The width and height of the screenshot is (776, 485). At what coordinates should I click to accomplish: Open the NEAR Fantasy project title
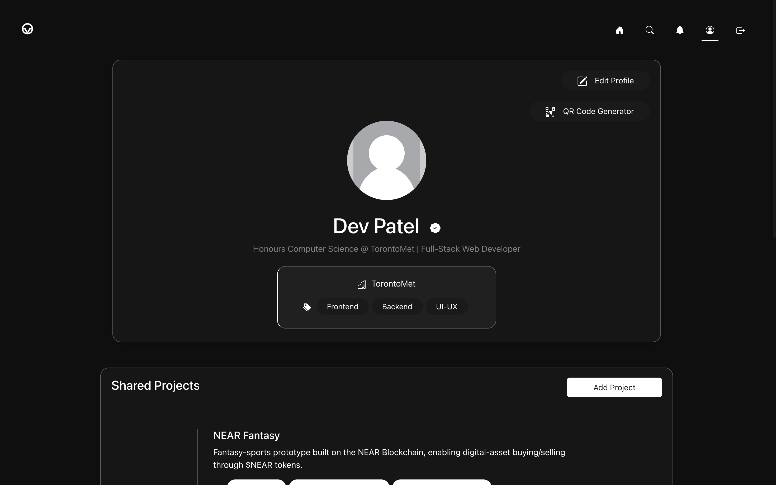click(246, 435)
